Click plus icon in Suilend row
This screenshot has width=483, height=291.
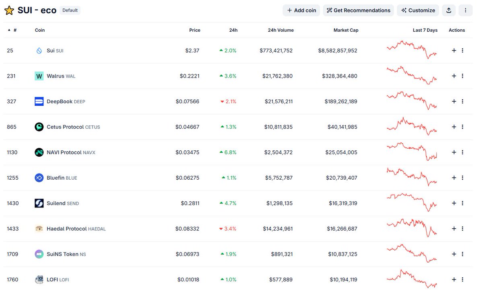454,203
